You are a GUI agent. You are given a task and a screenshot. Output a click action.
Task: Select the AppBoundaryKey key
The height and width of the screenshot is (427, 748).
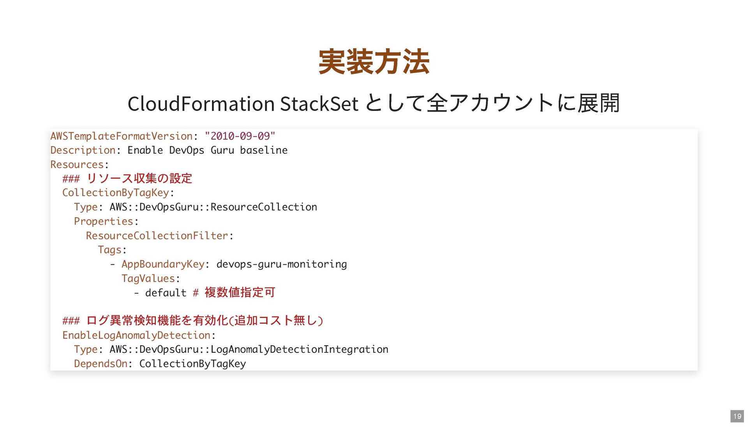[x=163, y=264]
